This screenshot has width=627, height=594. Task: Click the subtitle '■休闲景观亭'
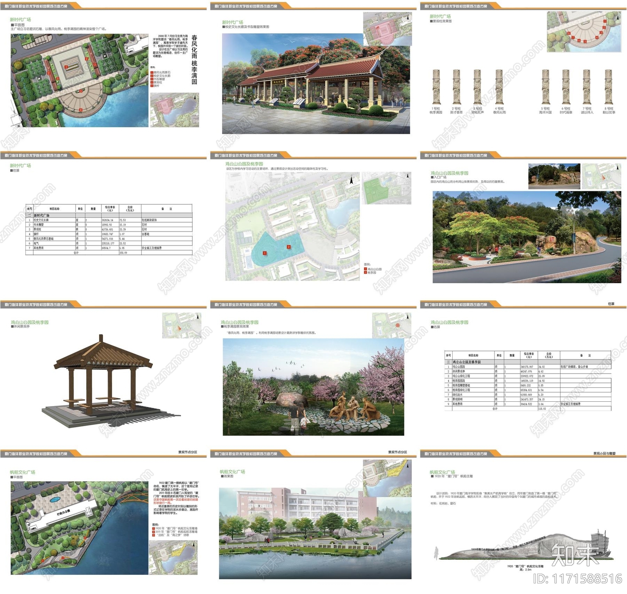tap(20, 327)
